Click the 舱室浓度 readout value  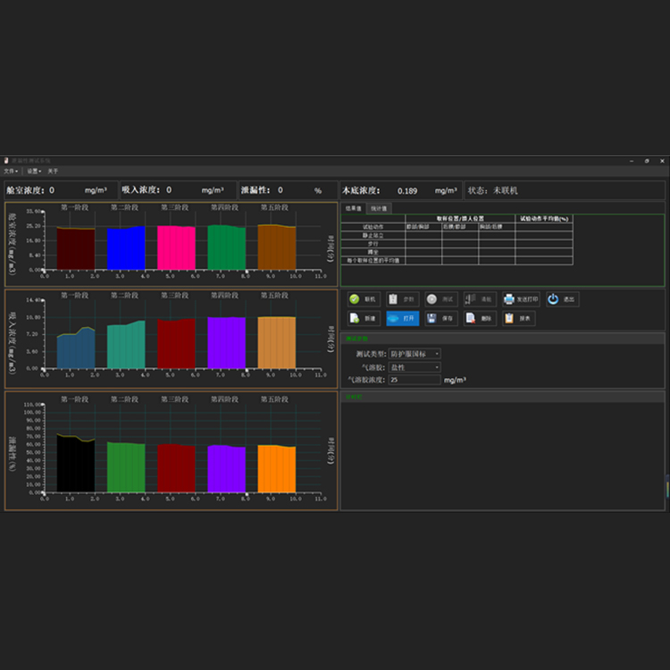click(x=52, y=190)
